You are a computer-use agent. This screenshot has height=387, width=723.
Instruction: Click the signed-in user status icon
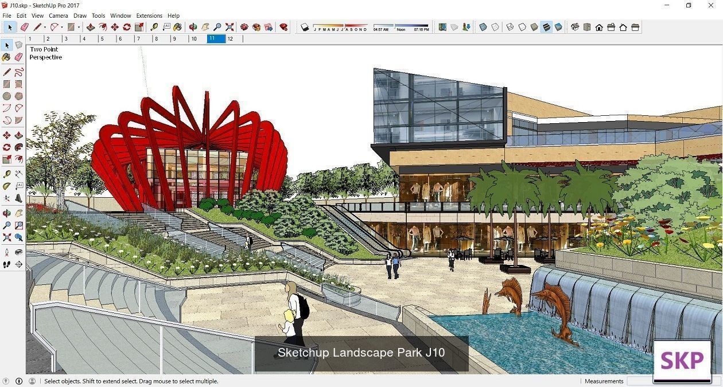coord(32,381)
